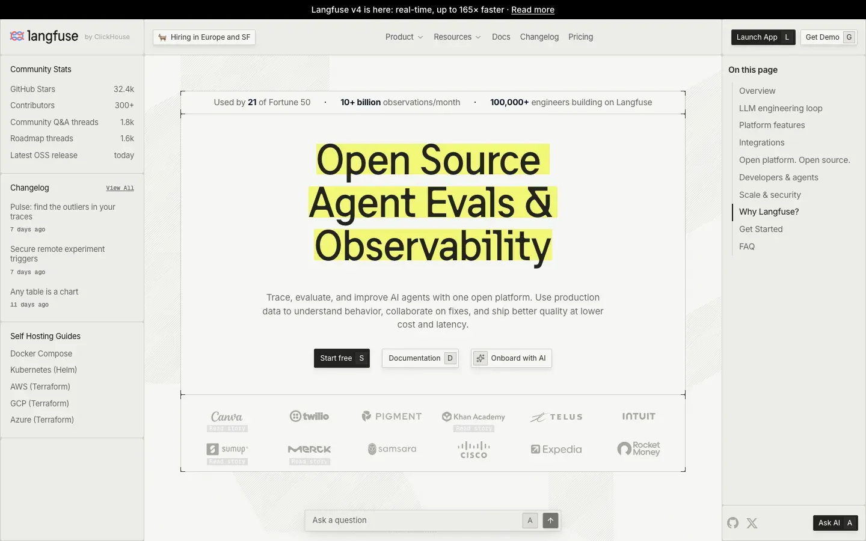Jump to Overview section
The height and width of the screenshot is (541, 866).
tap(757, 91)
